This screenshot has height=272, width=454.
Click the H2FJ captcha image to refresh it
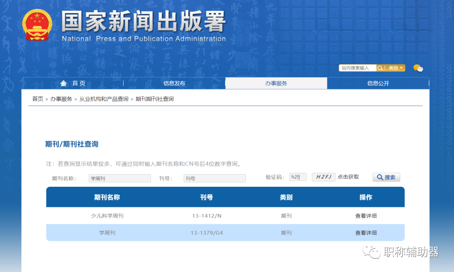click(324, 177)
